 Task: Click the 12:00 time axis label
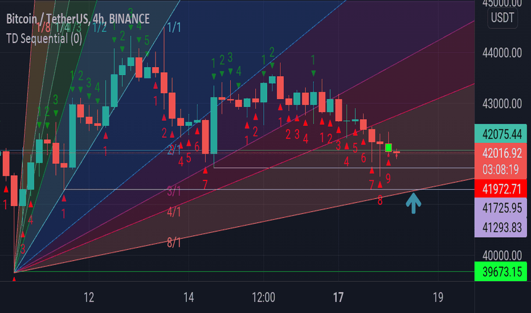pyautogui.click(x=263, y=298)
